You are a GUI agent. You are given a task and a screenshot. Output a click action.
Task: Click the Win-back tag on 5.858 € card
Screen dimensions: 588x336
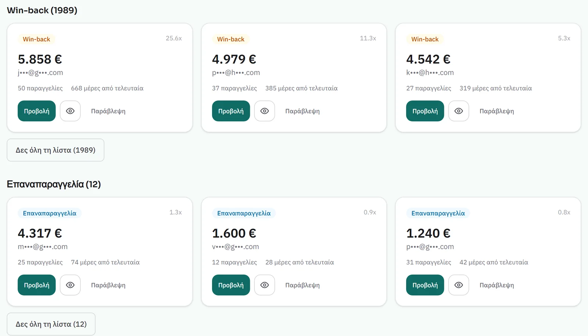[36, 39]
